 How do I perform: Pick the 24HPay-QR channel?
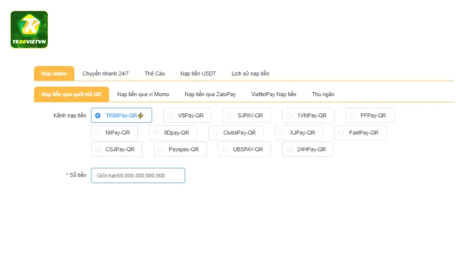pos(308,150)
